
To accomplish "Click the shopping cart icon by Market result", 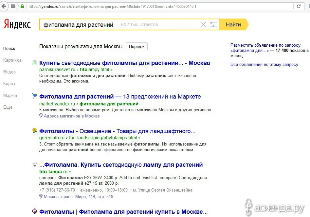I will pyautogui.click(x=35, y=96).
